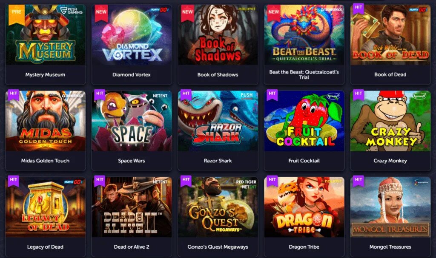Open the Mystery Museum game thumbnail

46,35
